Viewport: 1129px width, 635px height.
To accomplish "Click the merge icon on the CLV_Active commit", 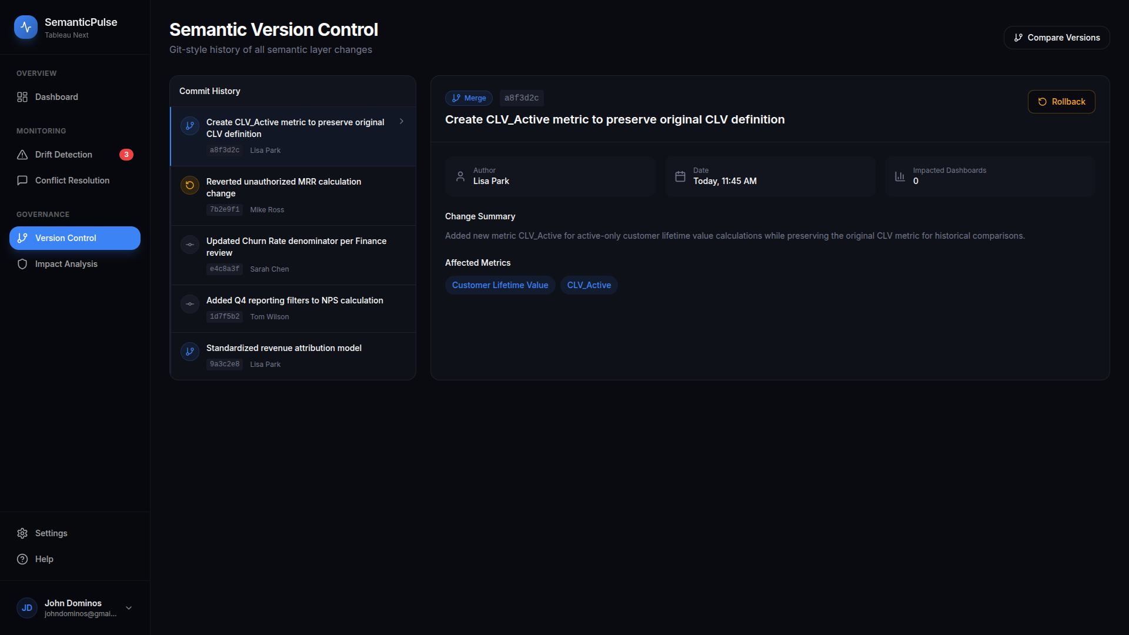I will pyautogui.click(x=189, y=126).
